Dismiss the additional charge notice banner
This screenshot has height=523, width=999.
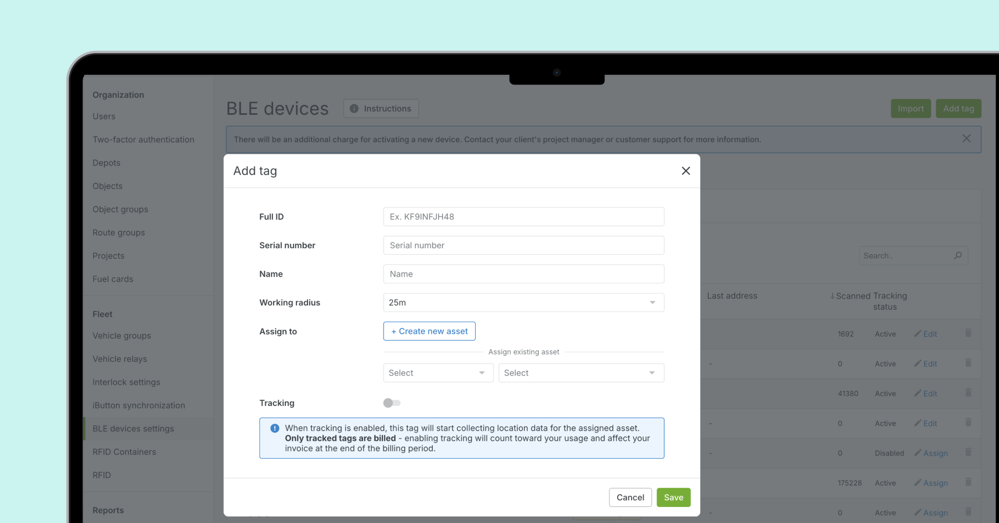pyautogui.click(x=966, y=139)
